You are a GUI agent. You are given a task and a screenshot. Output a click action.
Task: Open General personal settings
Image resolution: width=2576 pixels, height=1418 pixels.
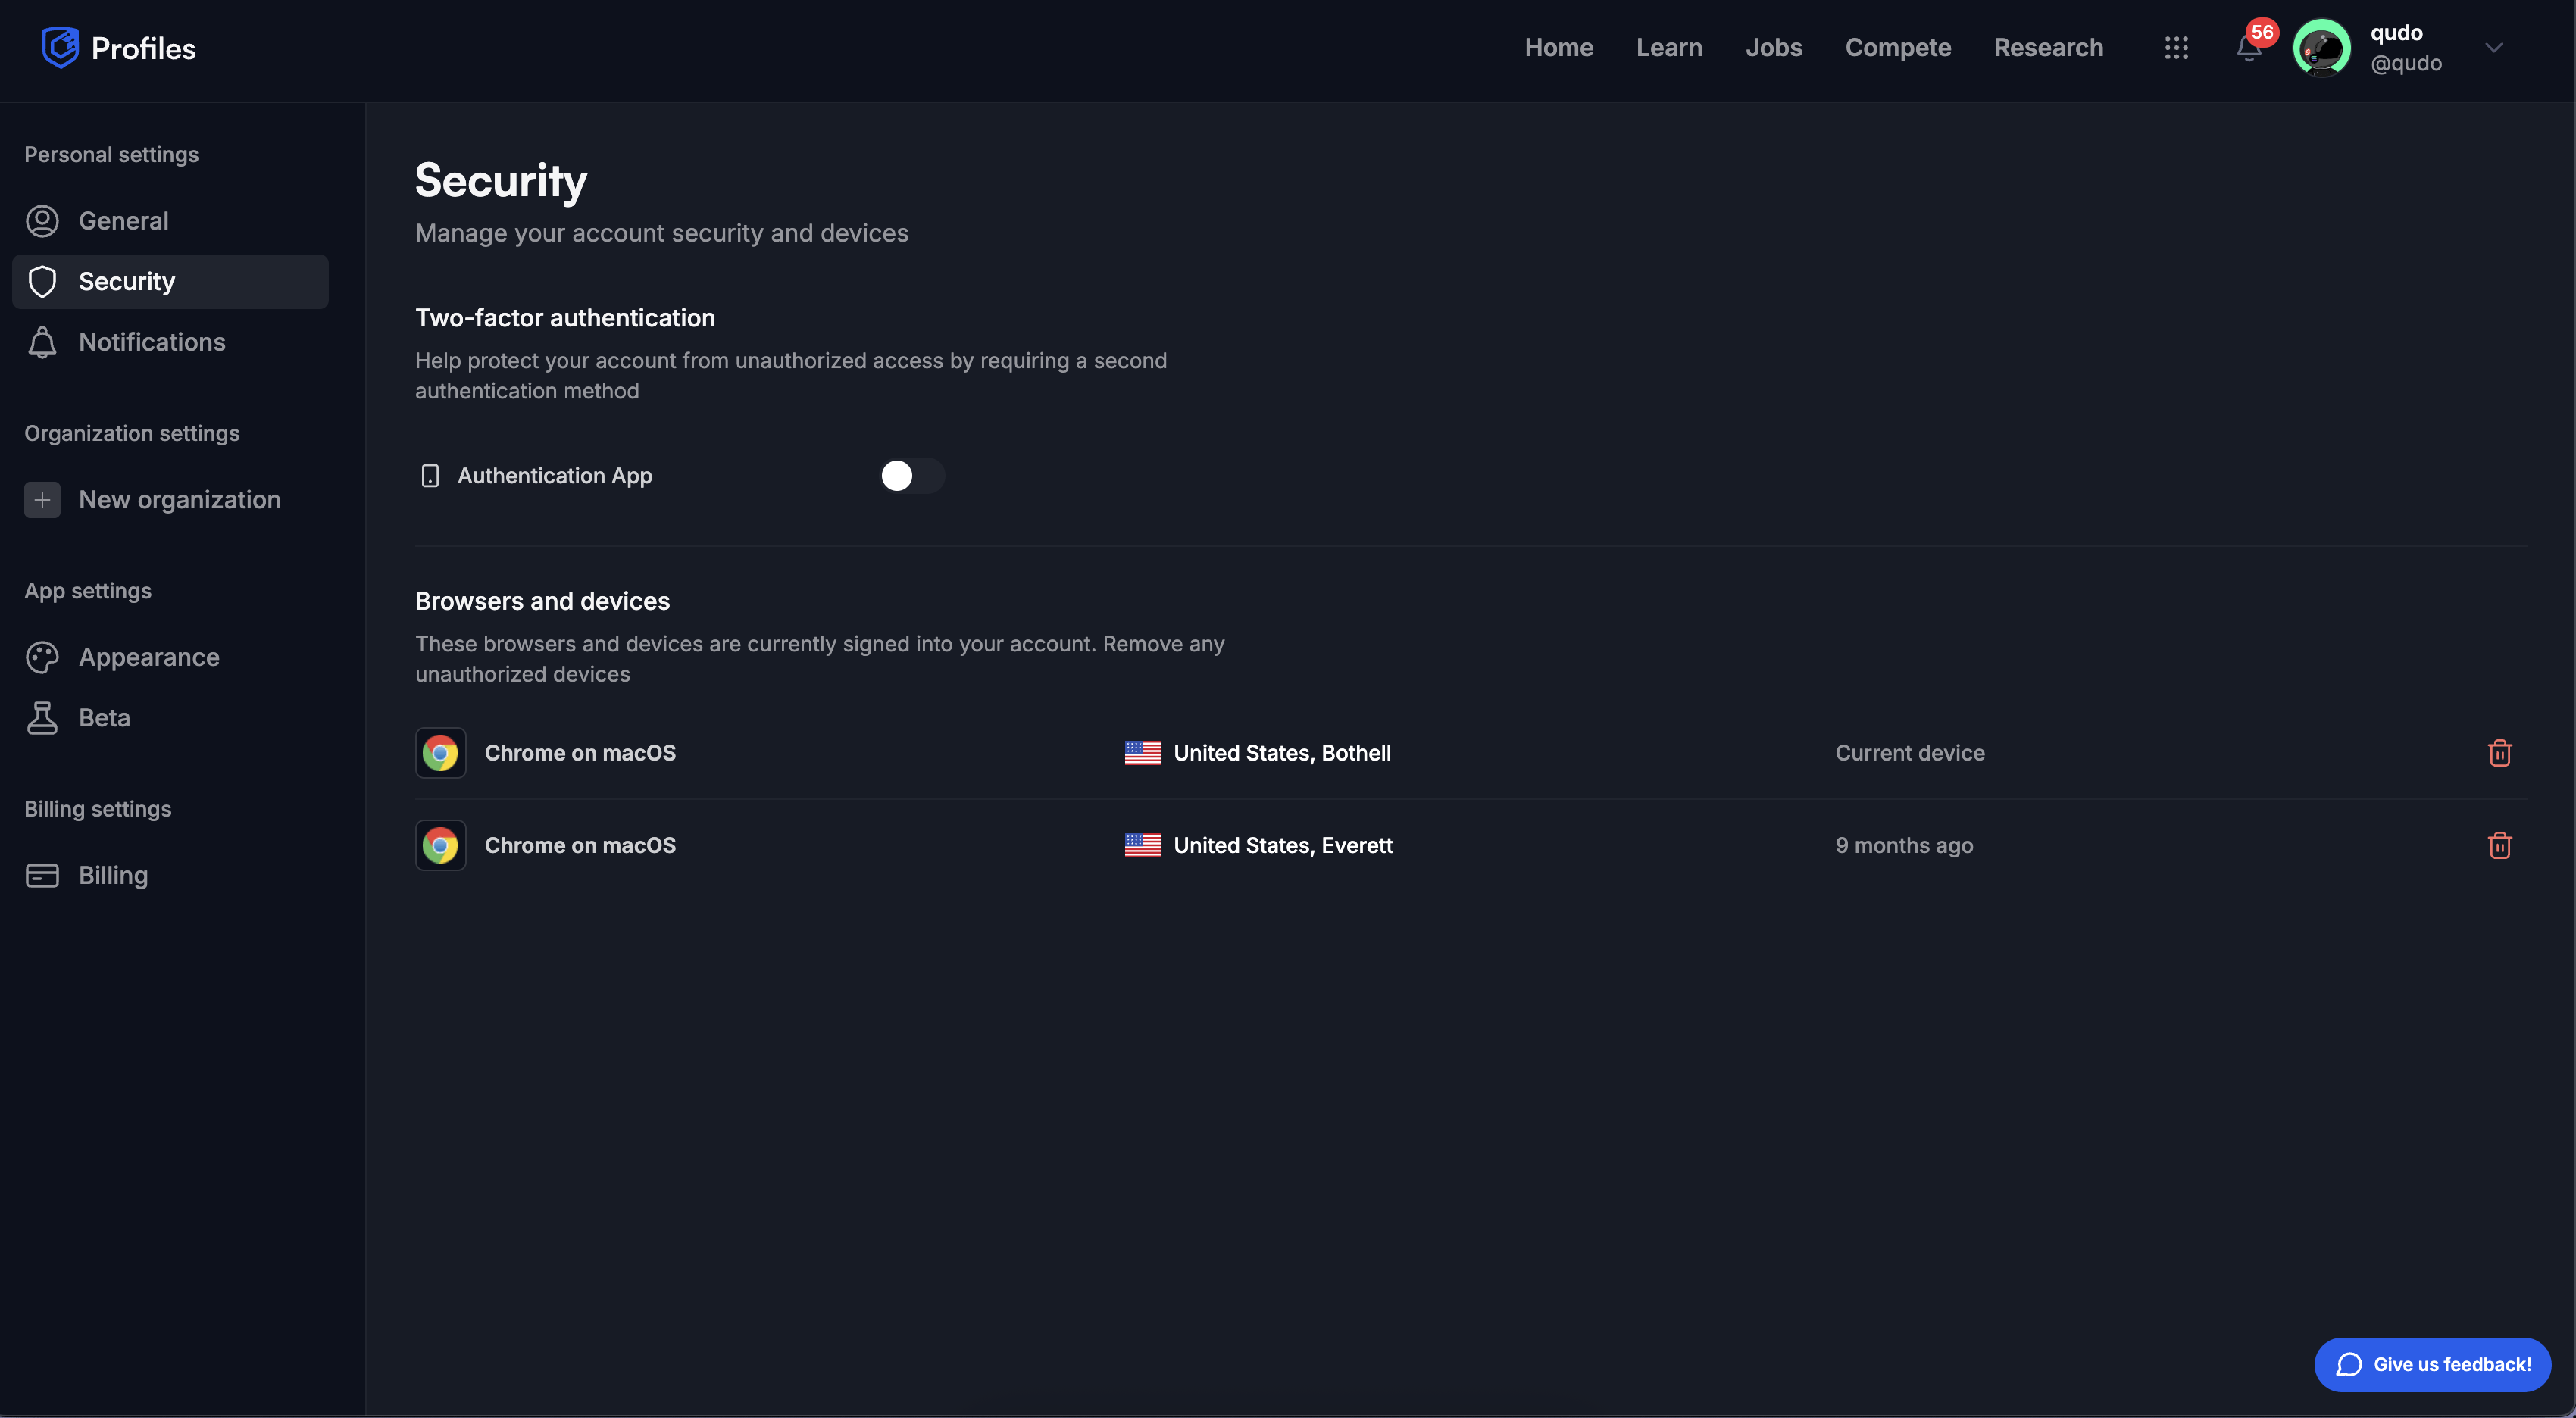point(124,221)
